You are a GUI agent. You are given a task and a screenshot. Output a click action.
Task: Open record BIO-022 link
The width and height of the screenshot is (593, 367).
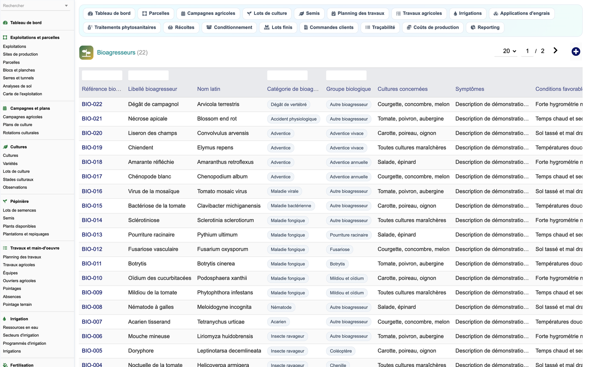click(x=92, y=104)
